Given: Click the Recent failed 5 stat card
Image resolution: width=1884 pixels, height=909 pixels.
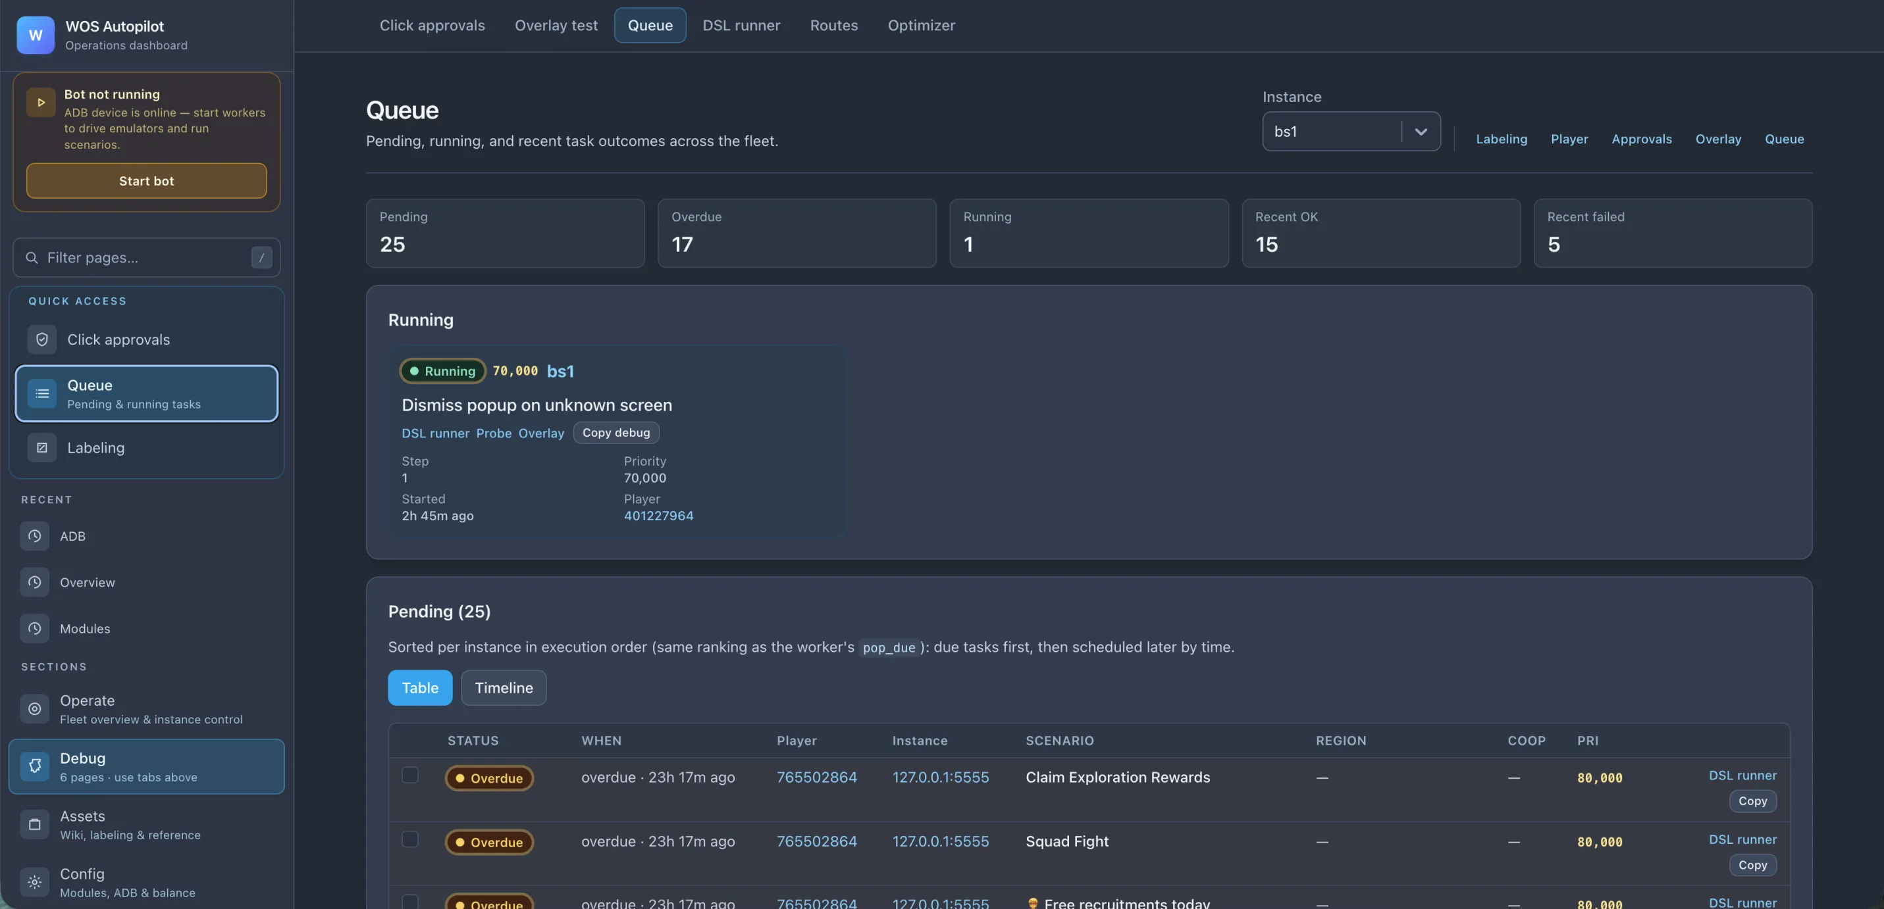Looking at the screenshot, I should tap(1673, 233).
